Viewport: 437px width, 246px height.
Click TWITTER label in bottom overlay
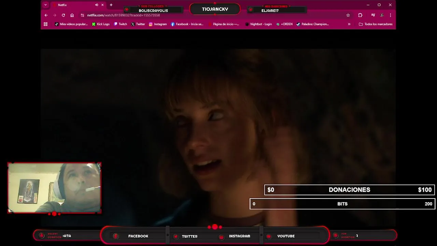click(189, 236)
